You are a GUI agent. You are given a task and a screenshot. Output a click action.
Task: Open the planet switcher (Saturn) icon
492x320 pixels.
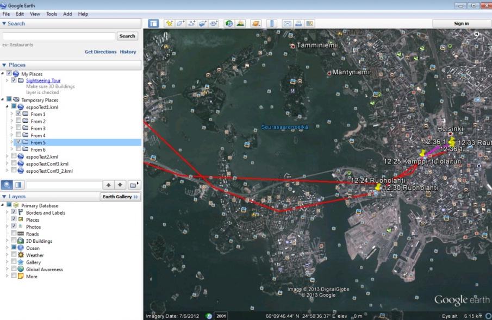coord(256,23)
